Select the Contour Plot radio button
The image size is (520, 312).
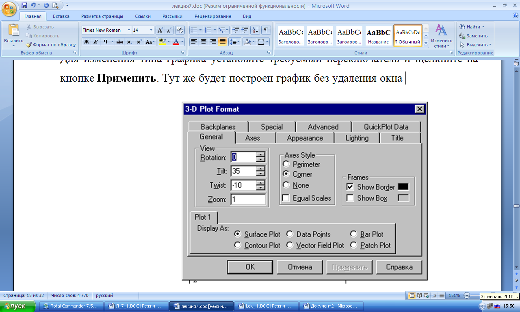[238, 245]
